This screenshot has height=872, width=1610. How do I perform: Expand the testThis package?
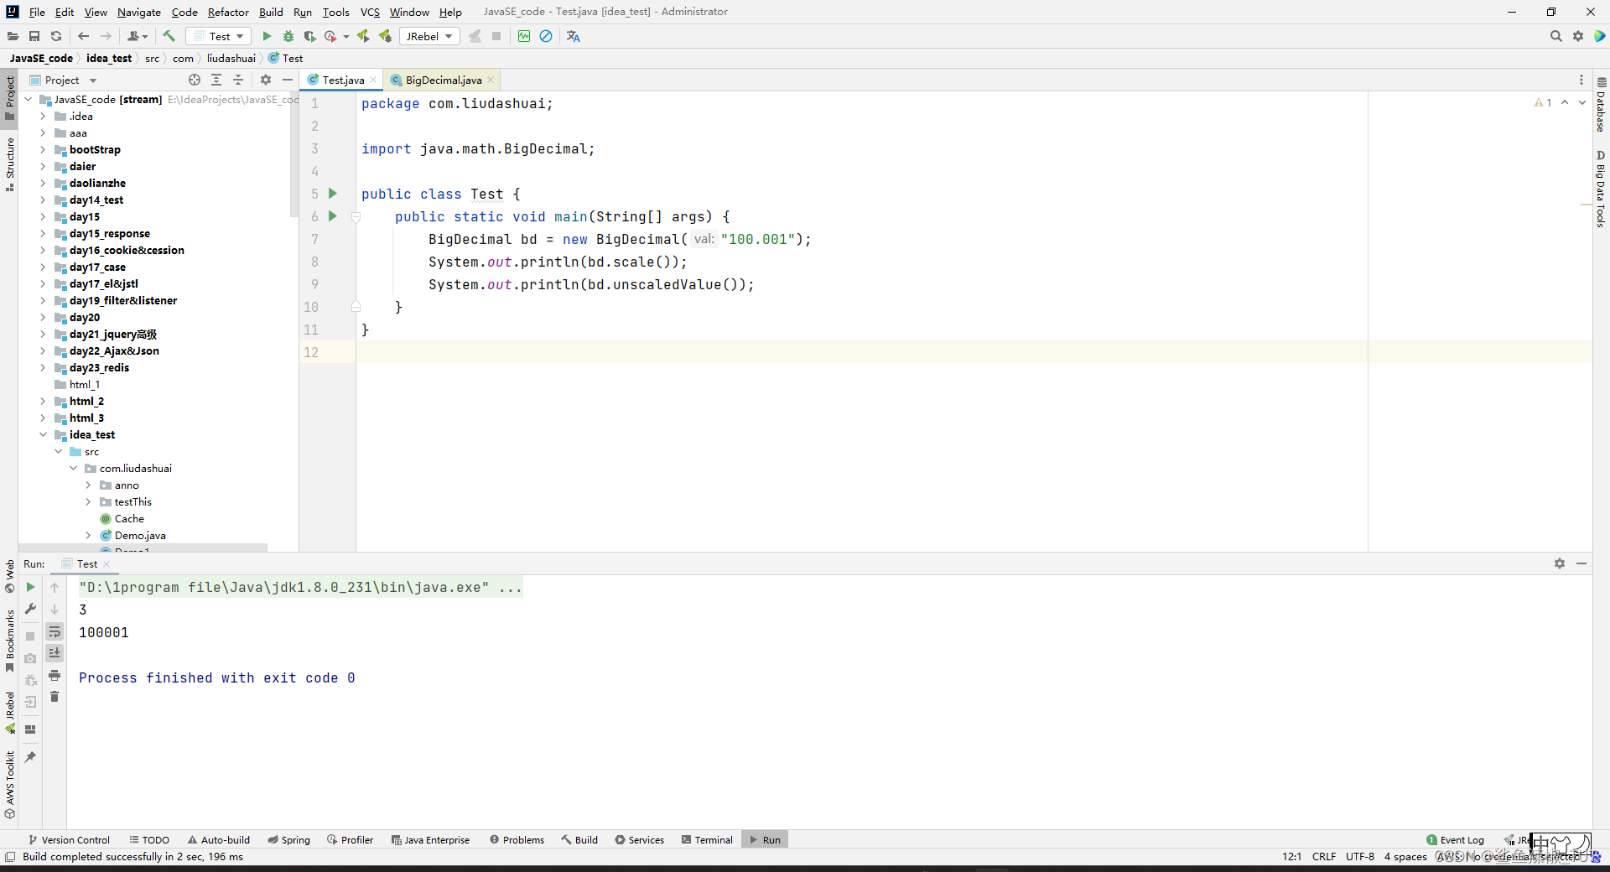[x=88, y=501]
